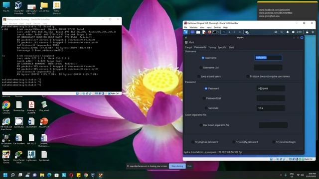Viewport: 319px width, 179px height.
Task: Click Stop sharing in the screen share bar
Action: (x=177, y=166)
